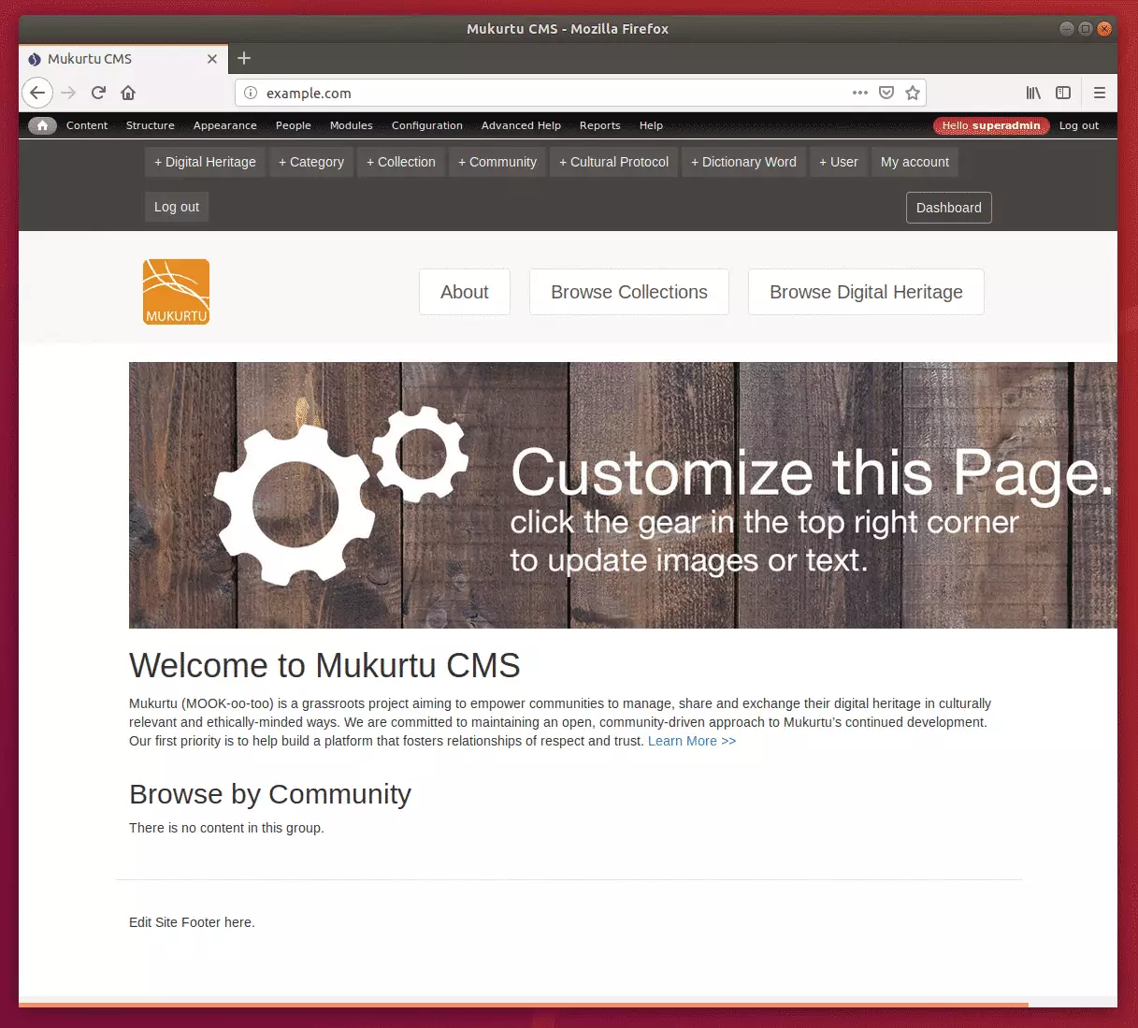Open Reports admin menu
This screenshot has width=1138, height=1028.
click(600, 125)
